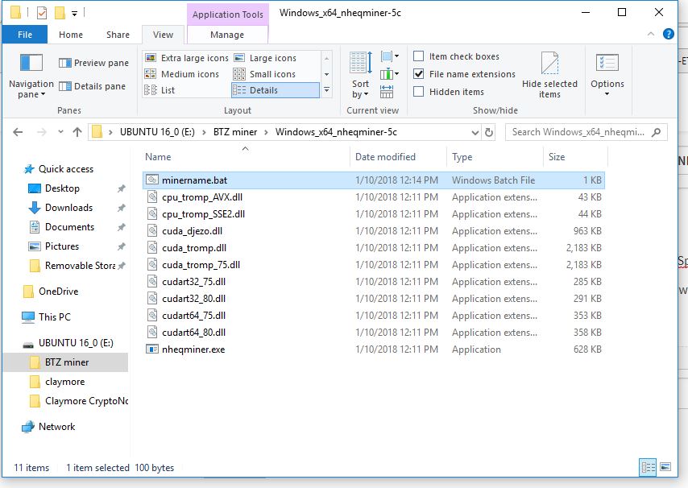Image resolution: width=688 pixels, height=488 pixels.
Task: Enable Hidden items checkbox
Action: coord(419,92)
